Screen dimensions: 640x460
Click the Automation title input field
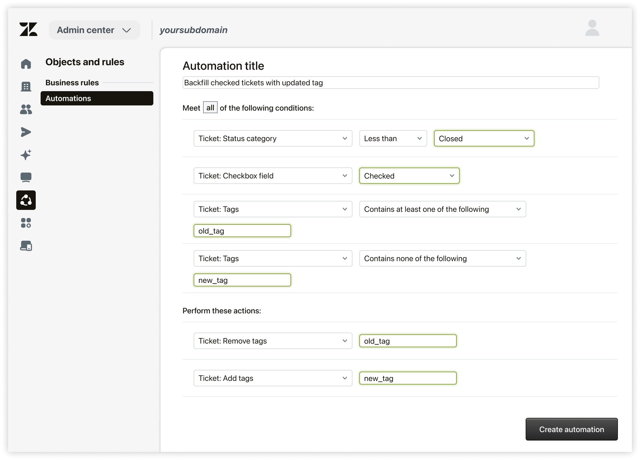391,83
